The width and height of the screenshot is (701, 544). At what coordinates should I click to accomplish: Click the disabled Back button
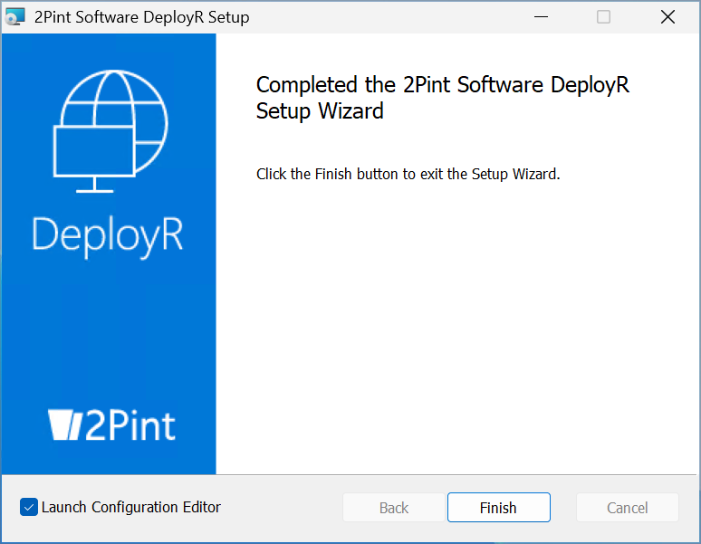tap(393, 508)
